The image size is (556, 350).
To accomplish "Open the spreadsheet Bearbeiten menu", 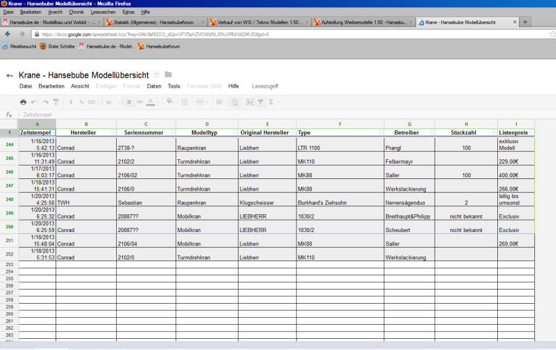I will [51, 86].
